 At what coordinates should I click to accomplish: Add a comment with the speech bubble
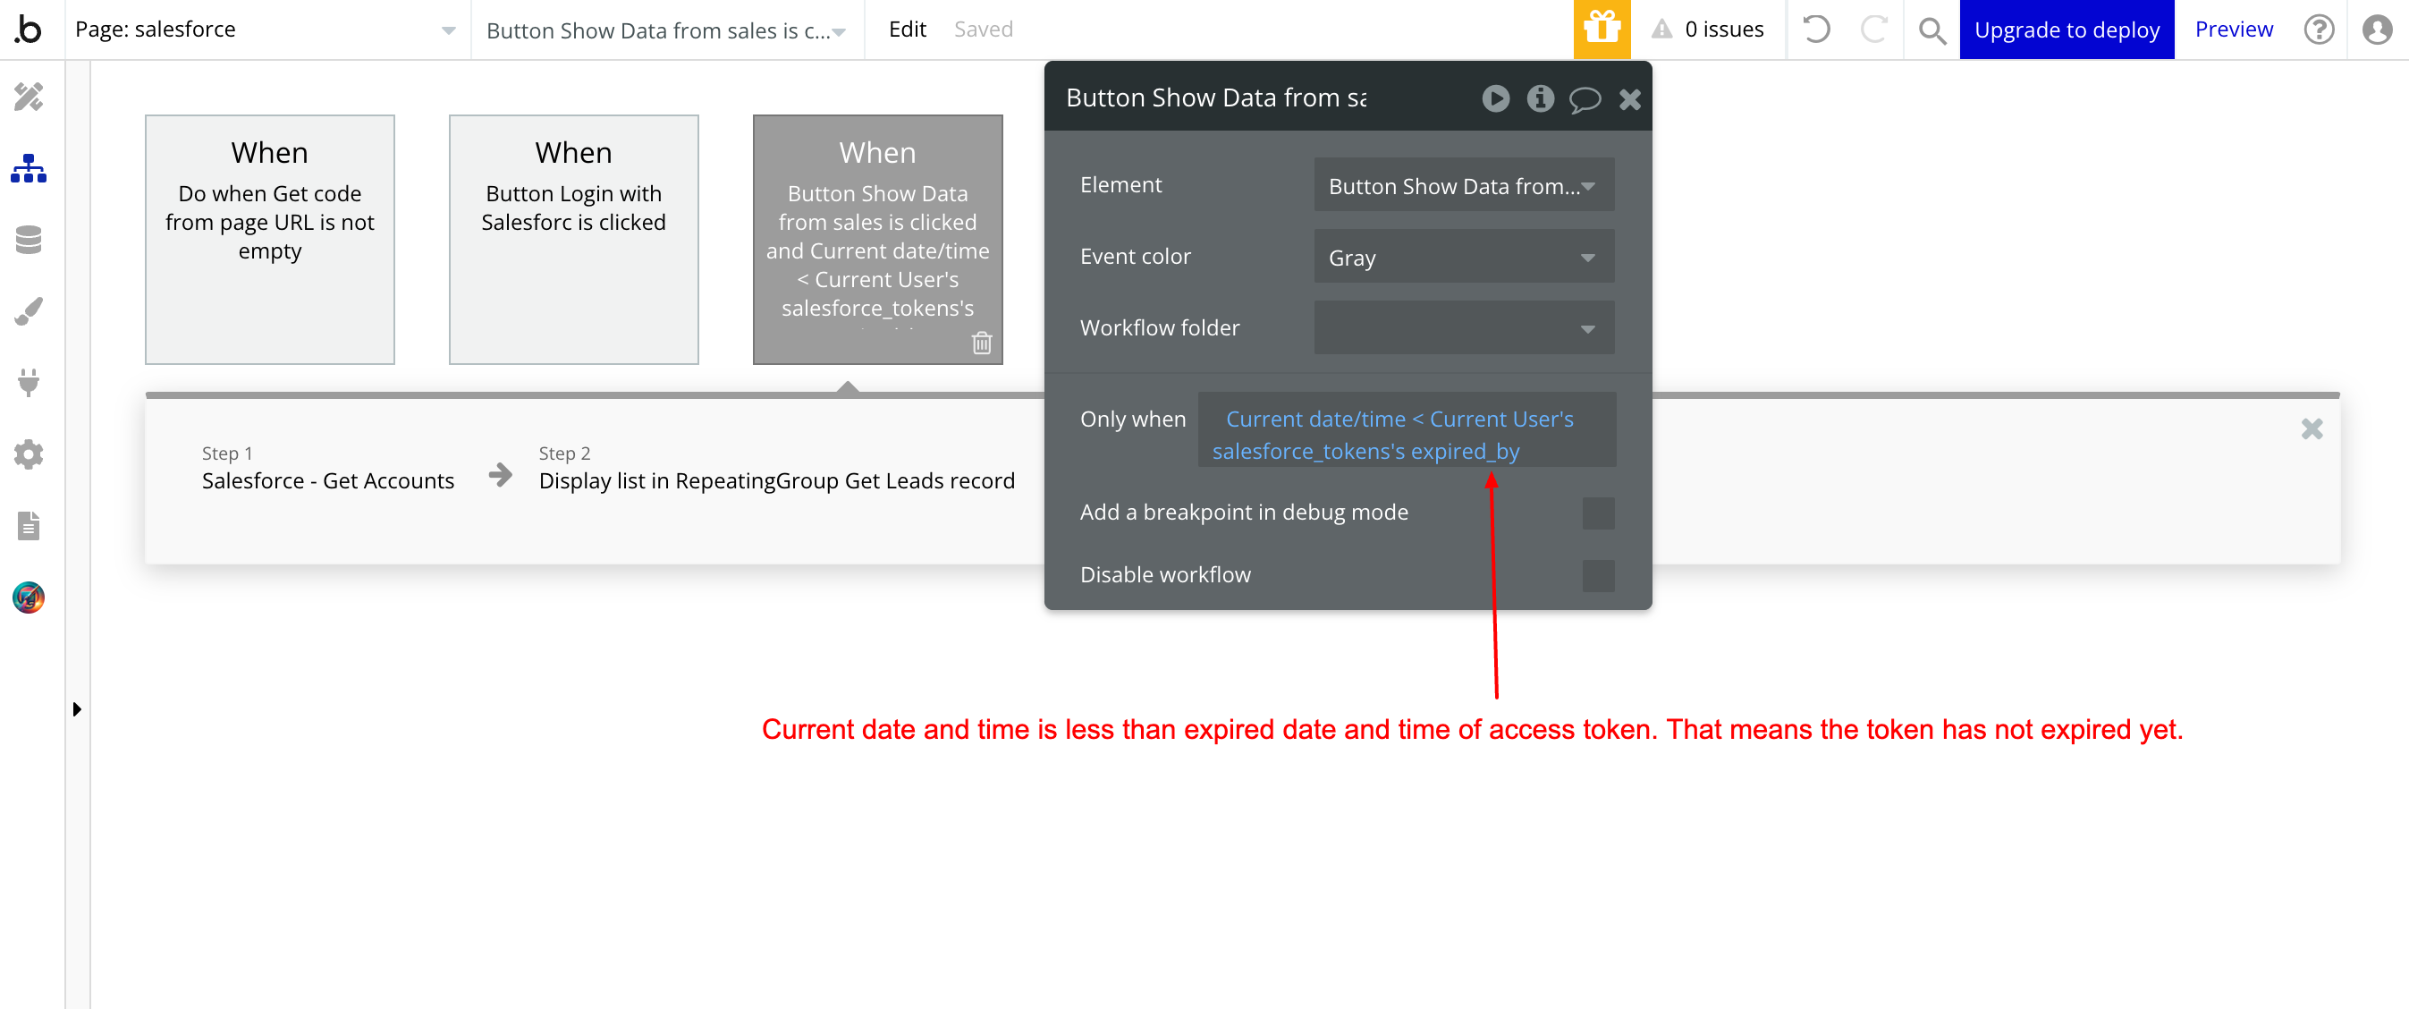(1585, 99)
